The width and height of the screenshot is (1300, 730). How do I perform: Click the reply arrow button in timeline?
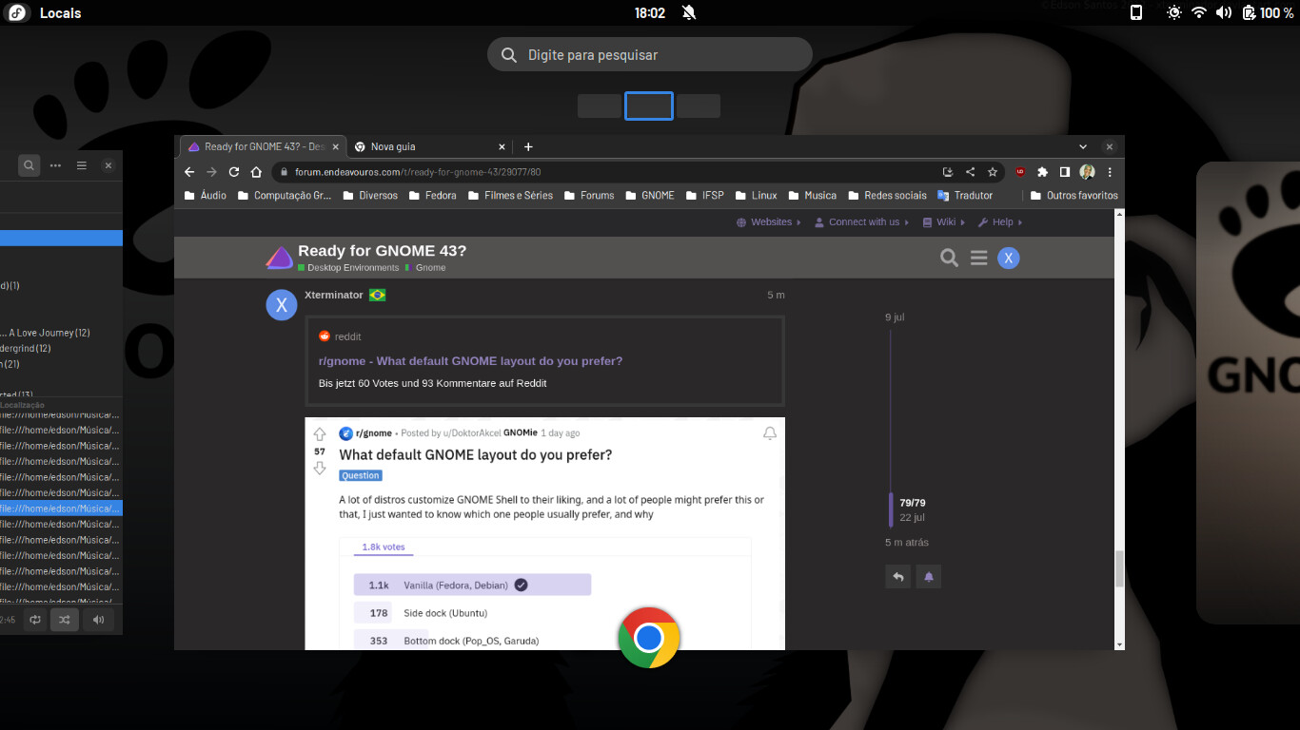pyautogui.click(x=897, y=577)
